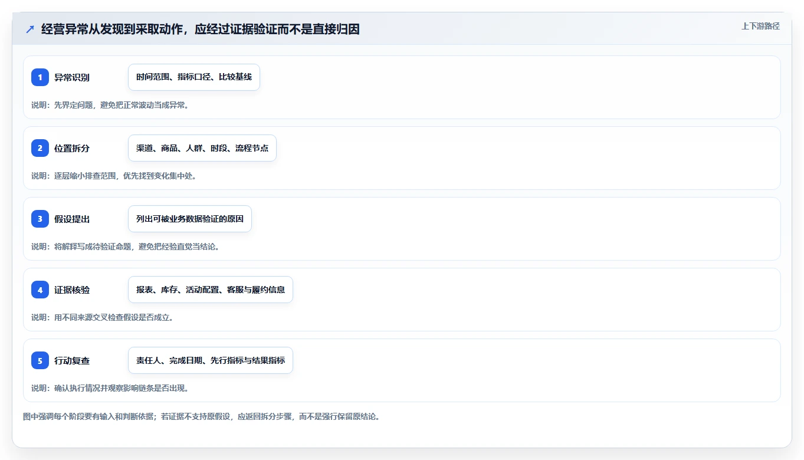Click the 上下游路径 label in the header

pos(760,26)
